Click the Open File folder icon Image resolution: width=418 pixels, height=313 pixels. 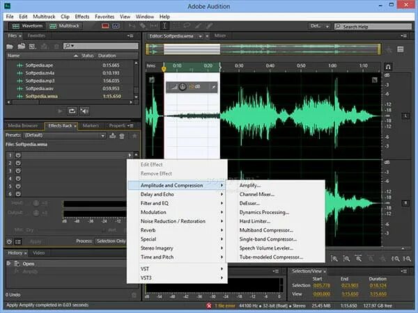click(10, 47)
